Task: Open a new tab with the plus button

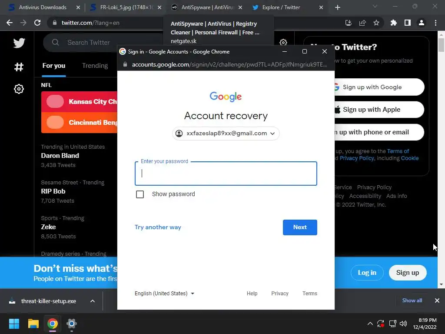Action: point(337,7)
